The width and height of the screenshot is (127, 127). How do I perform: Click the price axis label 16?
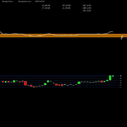pos(121,83)
